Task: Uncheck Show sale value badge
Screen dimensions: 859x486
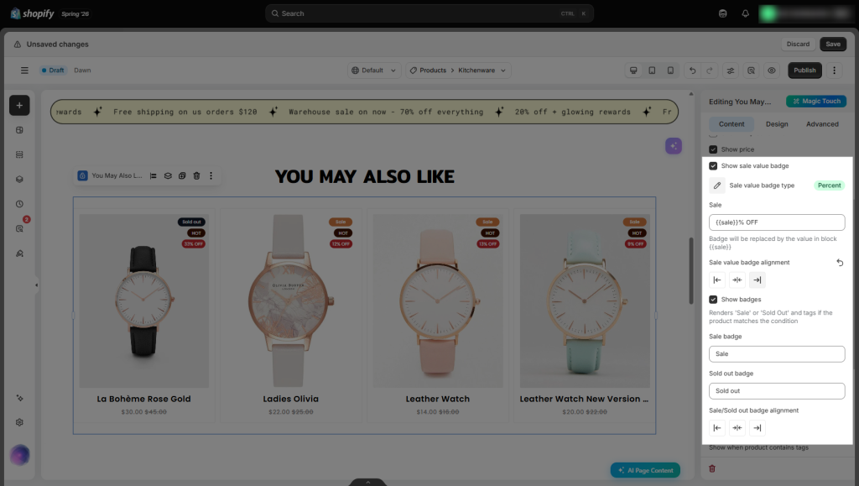Action: (x=713, y=165)
